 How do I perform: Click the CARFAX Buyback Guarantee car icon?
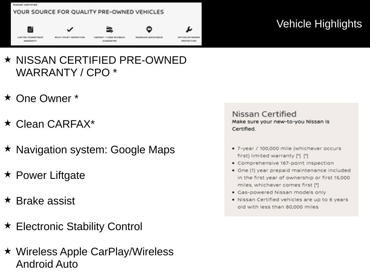pos(109,30)
